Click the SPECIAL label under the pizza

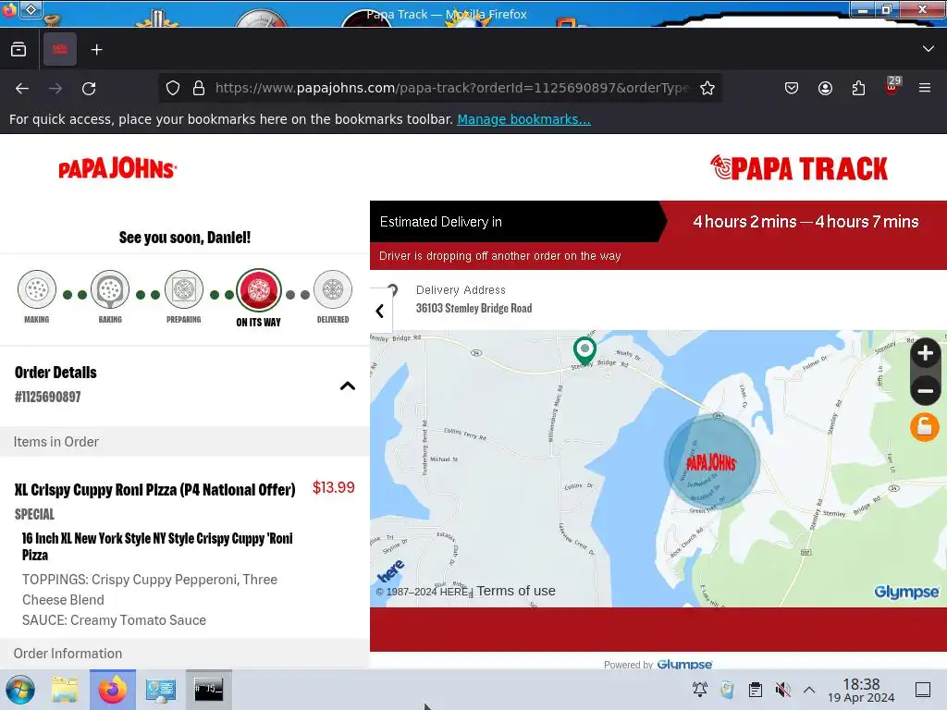click(x=34, y=514)
